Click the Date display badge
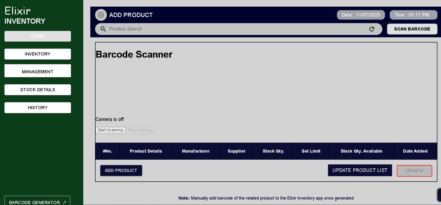 (361, 15)
